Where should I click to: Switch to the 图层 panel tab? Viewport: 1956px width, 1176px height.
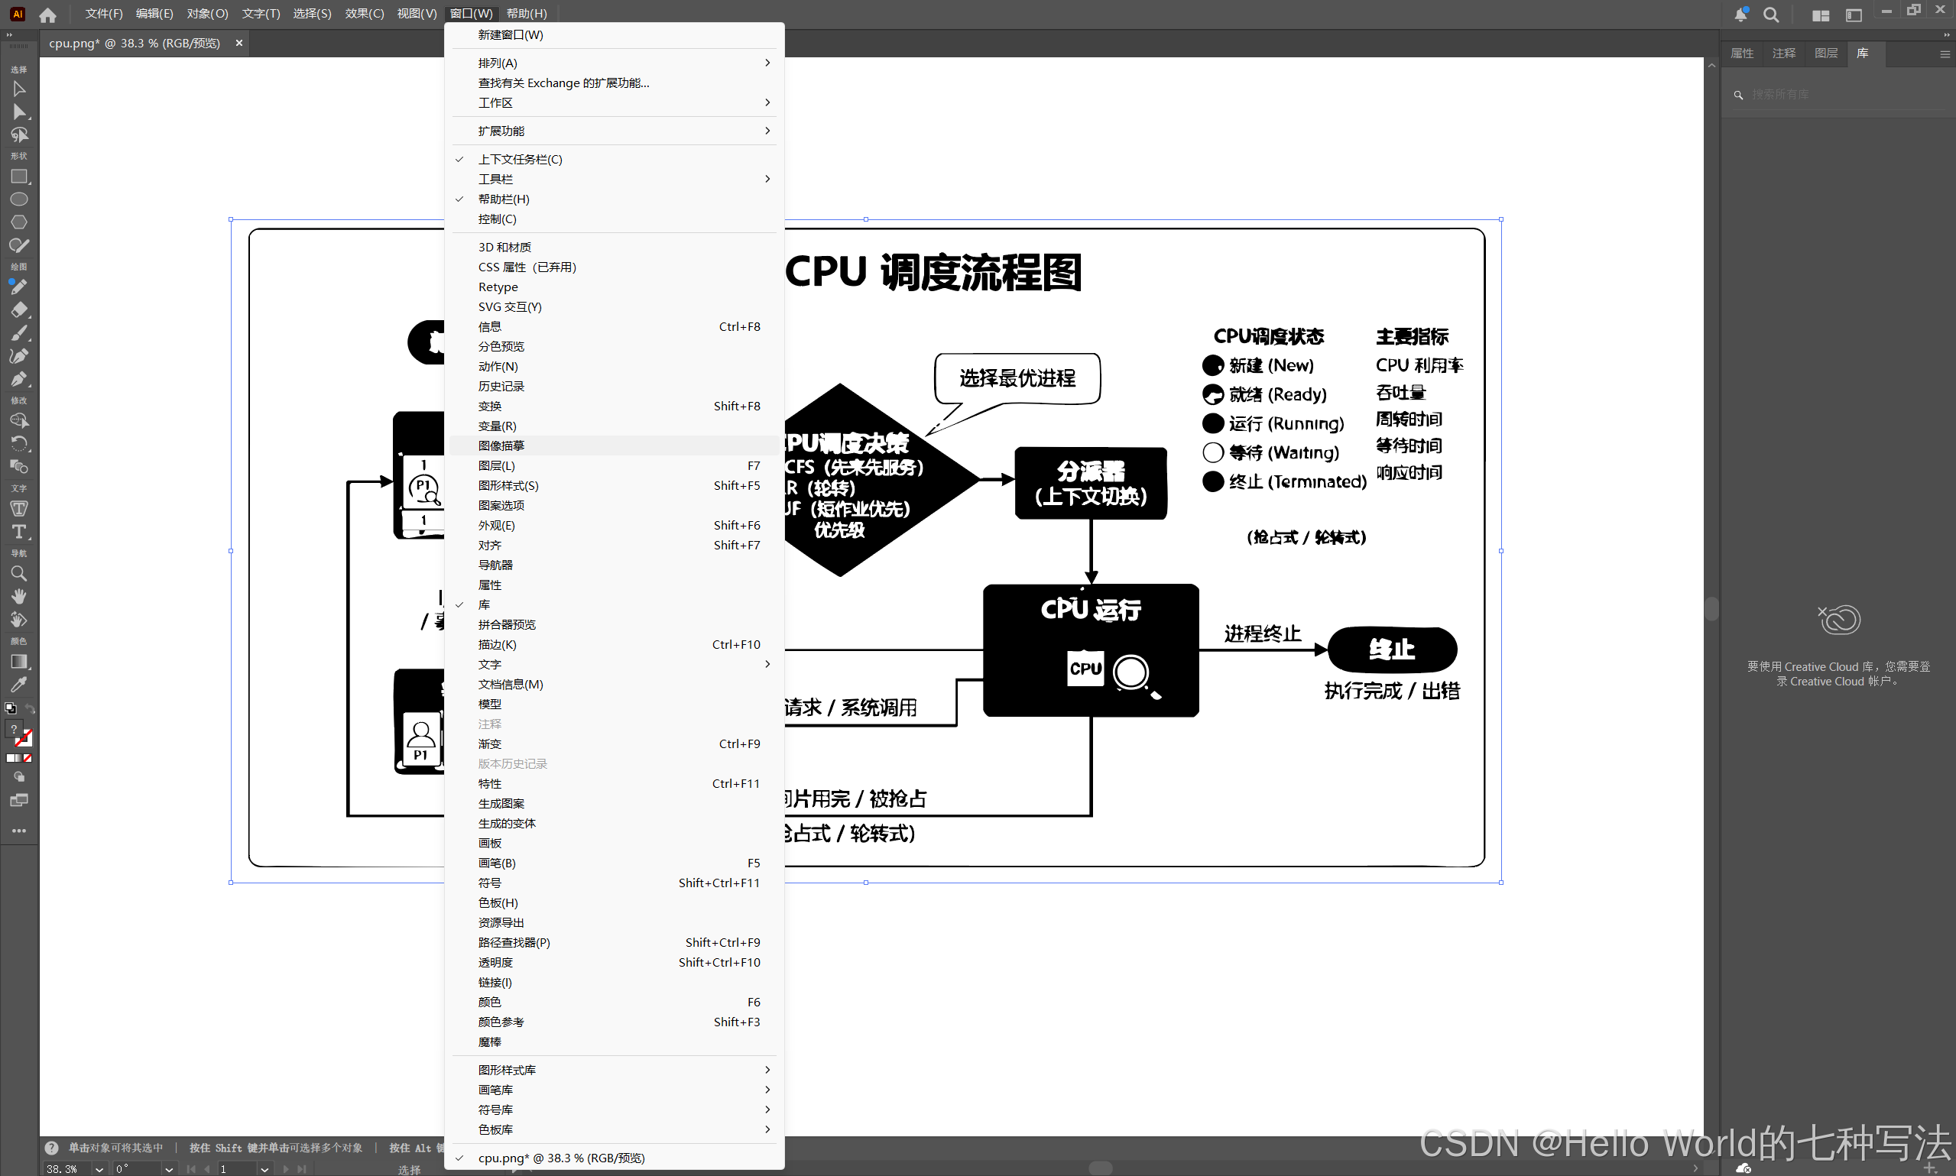click(x=1825, y=53)
